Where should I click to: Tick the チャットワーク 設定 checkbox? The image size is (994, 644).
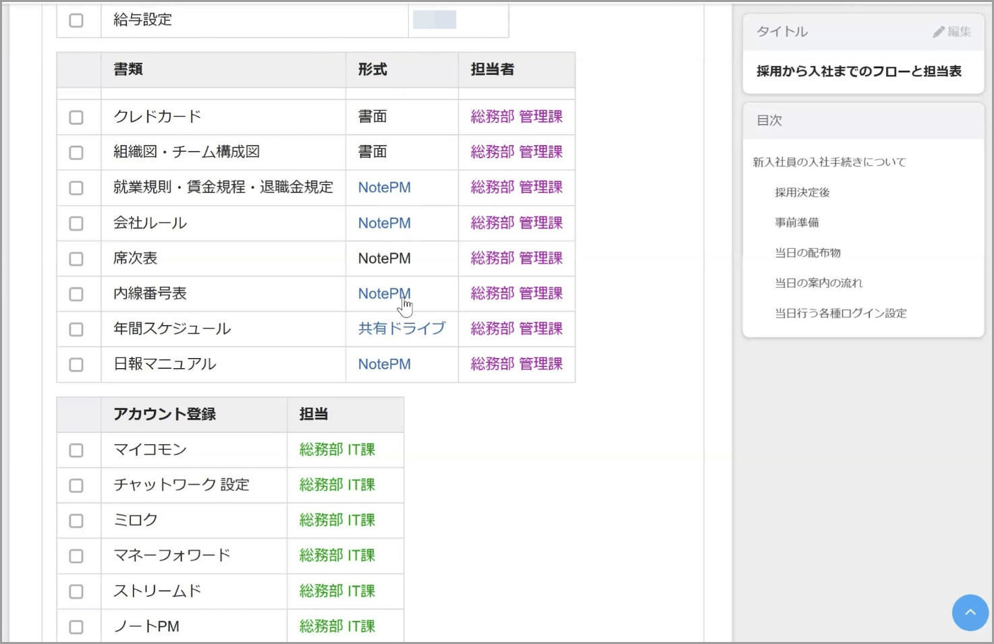click(76, 486)
